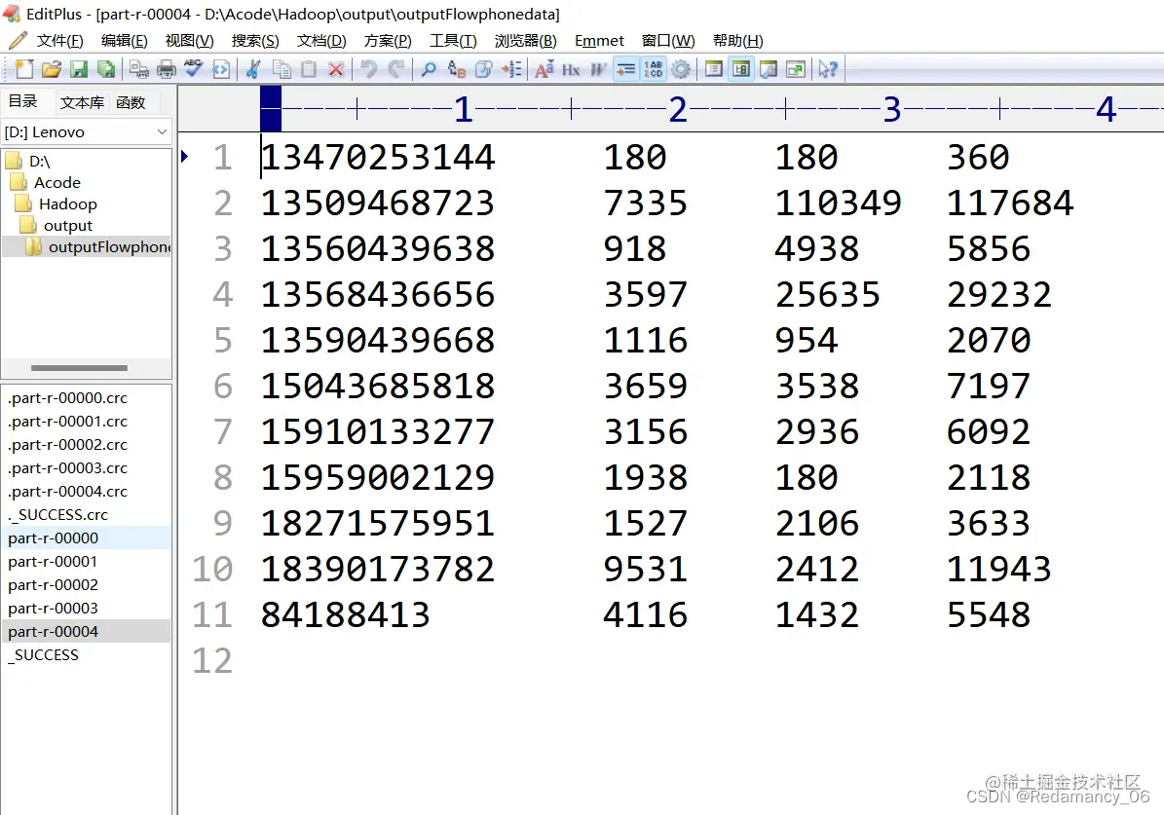Click the Redo arrow icon
Viewport: 1164px width, 815px height.
click(395, 70)
